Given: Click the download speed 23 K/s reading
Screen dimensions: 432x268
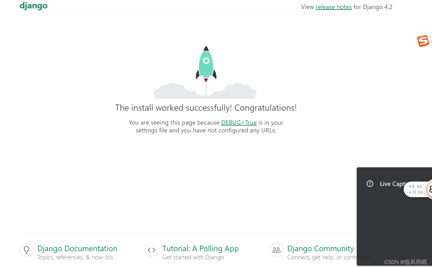Looking at the screenshot, I should (416, 192).
